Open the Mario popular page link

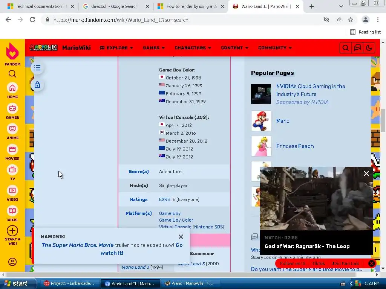tap(283, 121)
